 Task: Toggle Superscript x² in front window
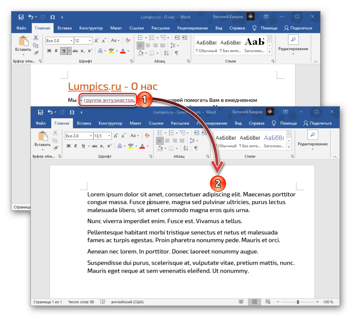[109, 146]
